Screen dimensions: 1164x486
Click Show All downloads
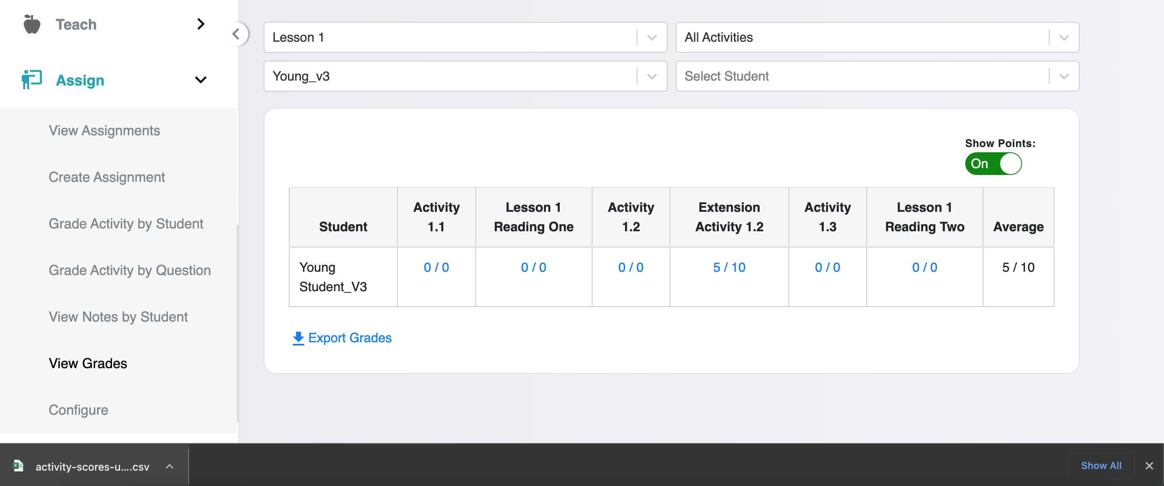[1101, 465]
